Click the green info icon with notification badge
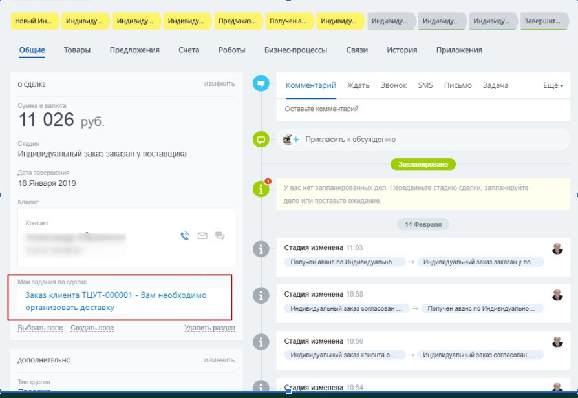 coord(261,189)
